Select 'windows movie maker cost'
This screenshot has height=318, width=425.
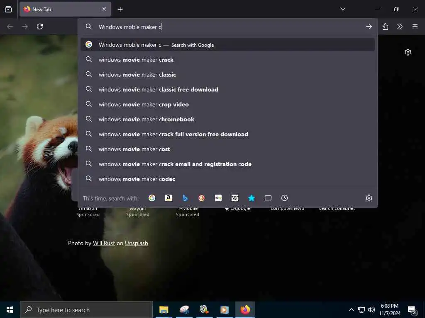[228, 149]
